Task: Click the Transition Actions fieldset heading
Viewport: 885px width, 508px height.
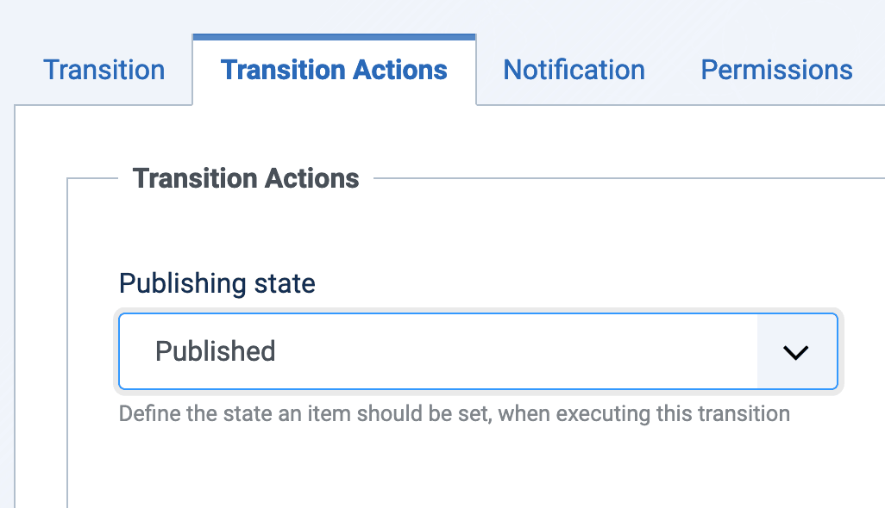Action: [246, 178]
